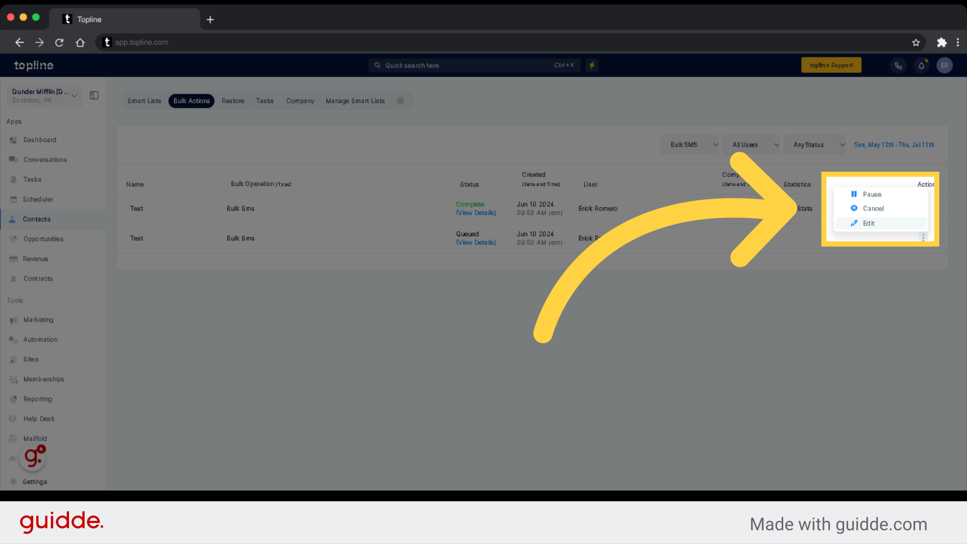Click View Details for Queued entry
The width and height of the screenshot is (967, 544).
pyautogui.click(x=475, y=242)
